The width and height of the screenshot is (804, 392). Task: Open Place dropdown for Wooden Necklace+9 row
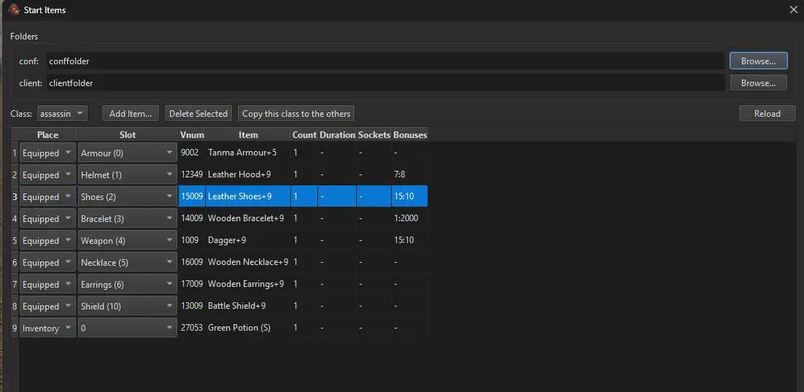(x=47, y=263)
